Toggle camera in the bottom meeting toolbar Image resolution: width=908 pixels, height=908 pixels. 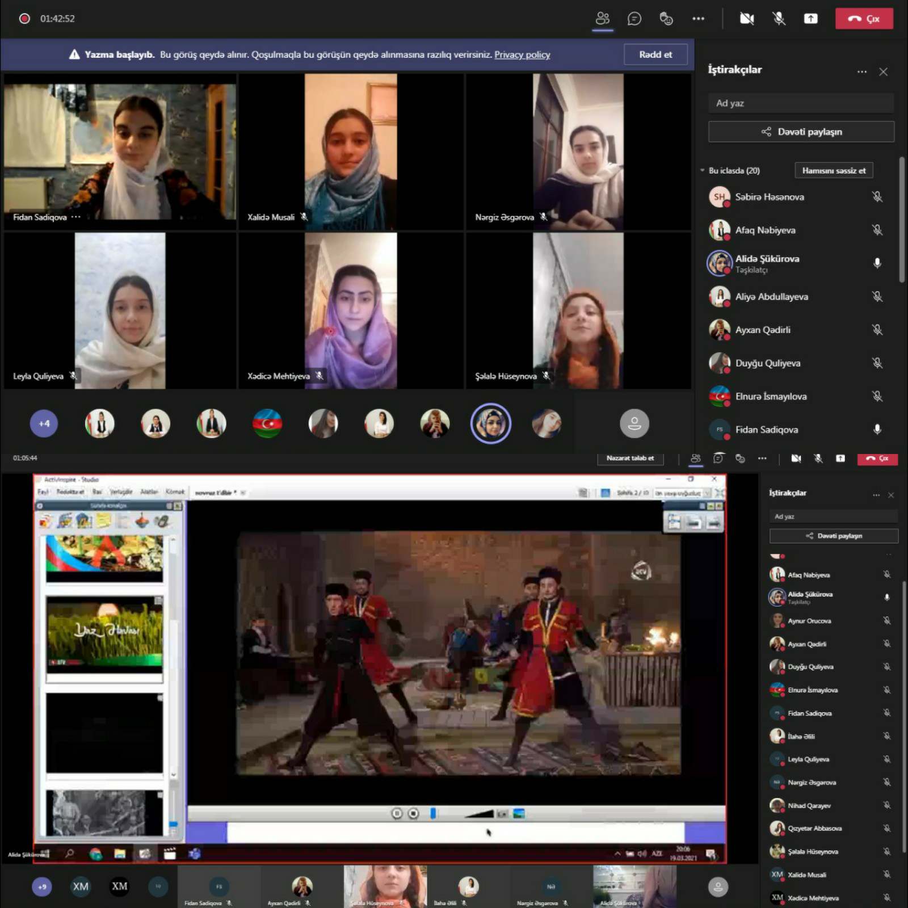pos(796,458)
